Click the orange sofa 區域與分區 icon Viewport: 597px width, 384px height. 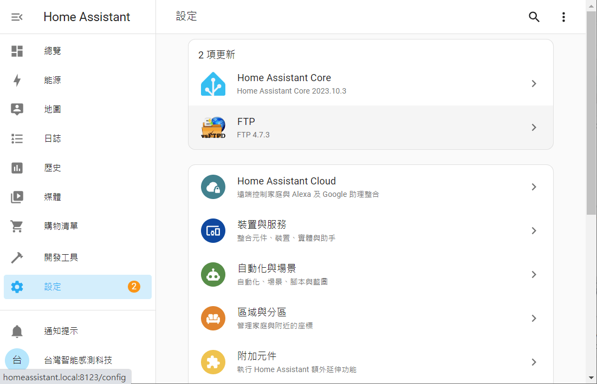tap(213, 319)
